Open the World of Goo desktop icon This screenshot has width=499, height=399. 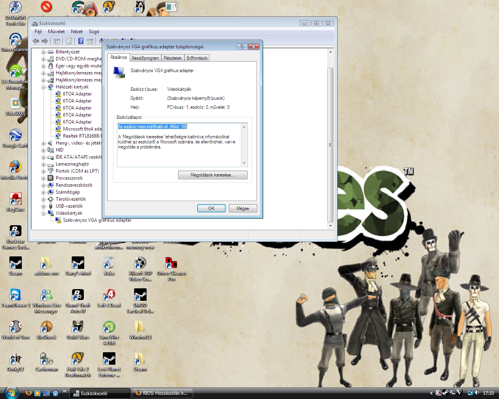[15, 330]
